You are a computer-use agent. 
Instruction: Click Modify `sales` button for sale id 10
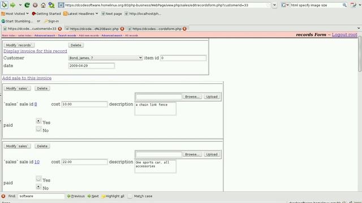(x=17, y=146)
